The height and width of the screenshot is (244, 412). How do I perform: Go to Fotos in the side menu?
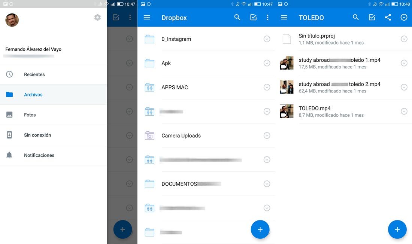(30, 115)
